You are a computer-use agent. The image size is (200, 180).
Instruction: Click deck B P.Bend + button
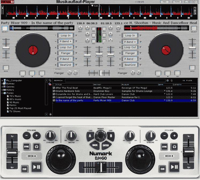click(x=130, y=42)
